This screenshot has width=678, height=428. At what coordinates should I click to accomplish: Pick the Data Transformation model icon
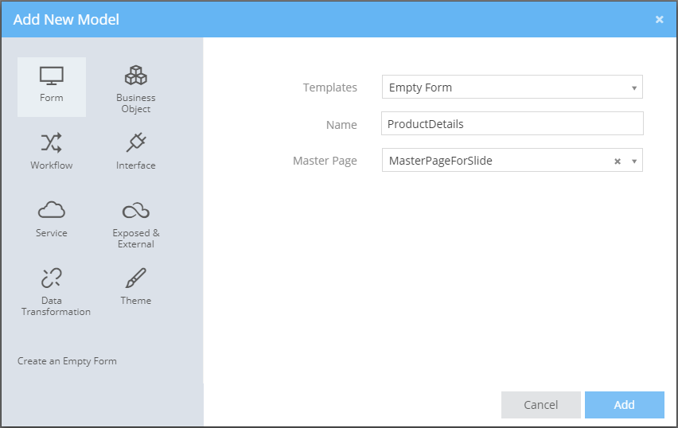coord(52,278)
